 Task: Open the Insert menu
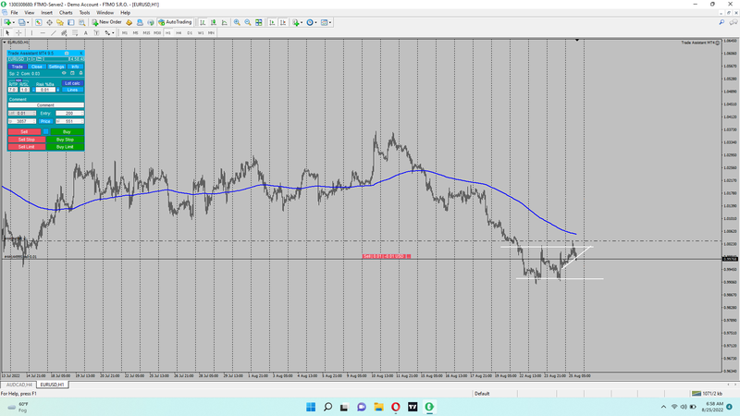coord(47,13)
